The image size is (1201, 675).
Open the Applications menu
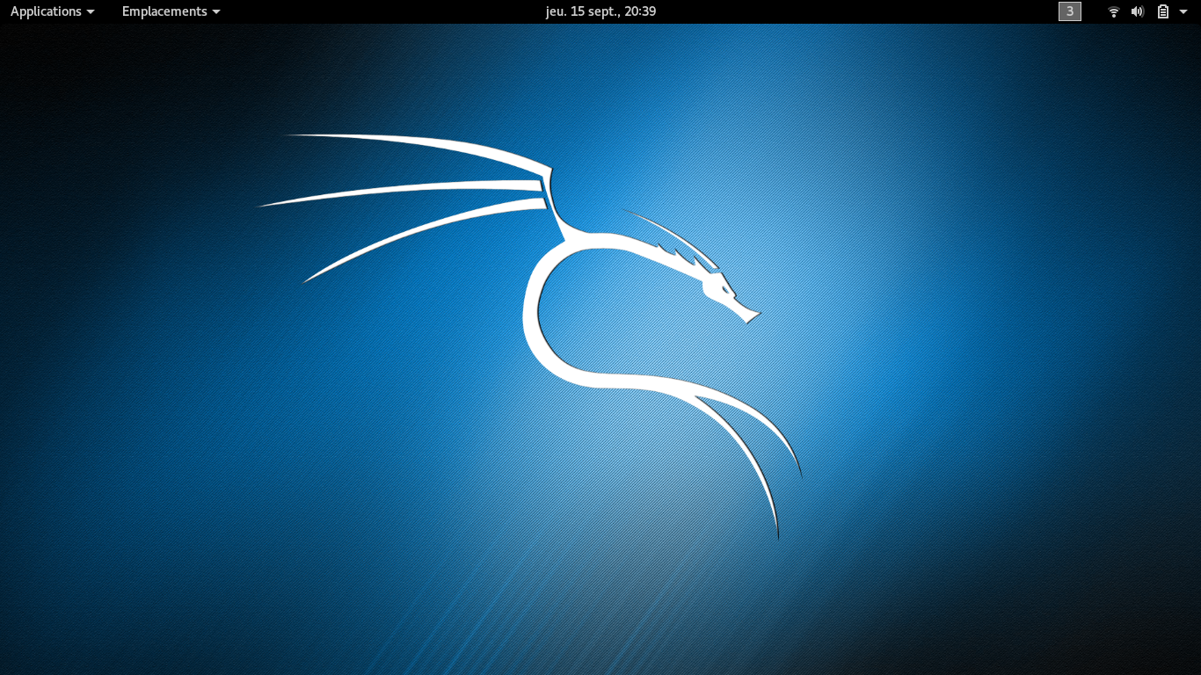click(x=52, y=11)
